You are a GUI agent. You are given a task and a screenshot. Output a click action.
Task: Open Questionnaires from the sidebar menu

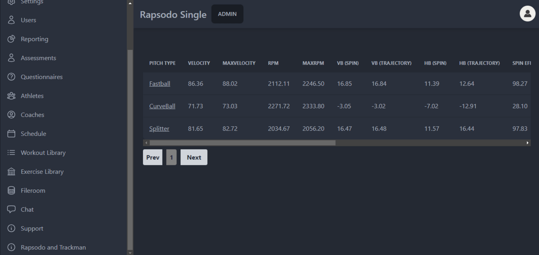point(42,77)
